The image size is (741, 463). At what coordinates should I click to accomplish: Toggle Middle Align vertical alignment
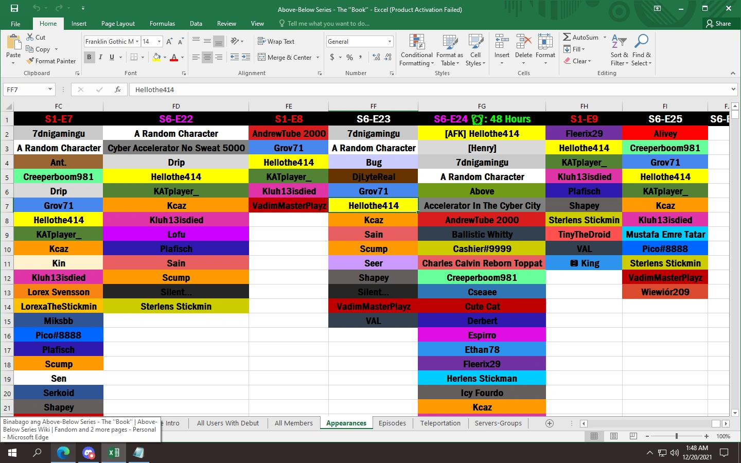pyautogui.click(x=207, y=41)
